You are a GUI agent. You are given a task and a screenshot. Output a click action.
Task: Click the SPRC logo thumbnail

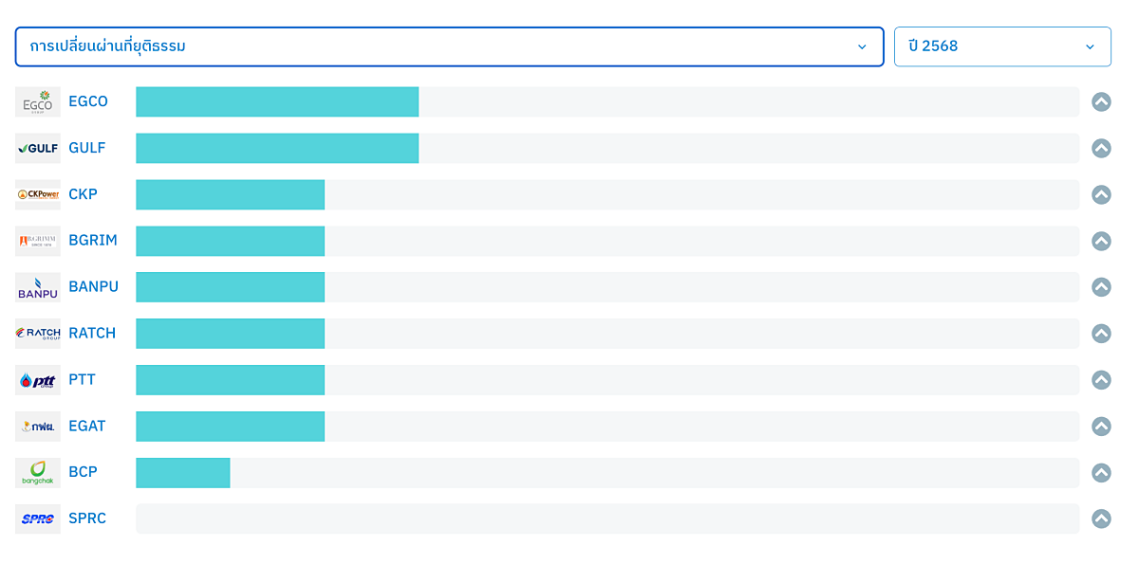[38, 518]
